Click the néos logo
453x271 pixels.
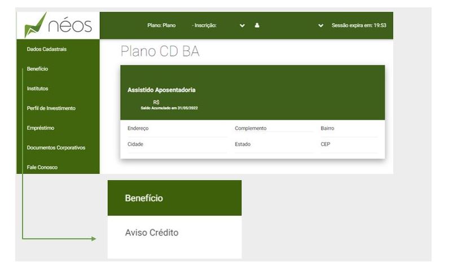58,25
